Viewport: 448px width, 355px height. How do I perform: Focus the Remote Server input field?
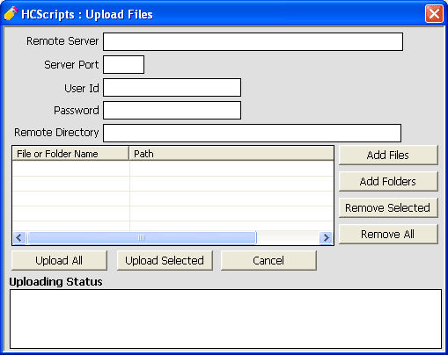(x=253, y=41)
